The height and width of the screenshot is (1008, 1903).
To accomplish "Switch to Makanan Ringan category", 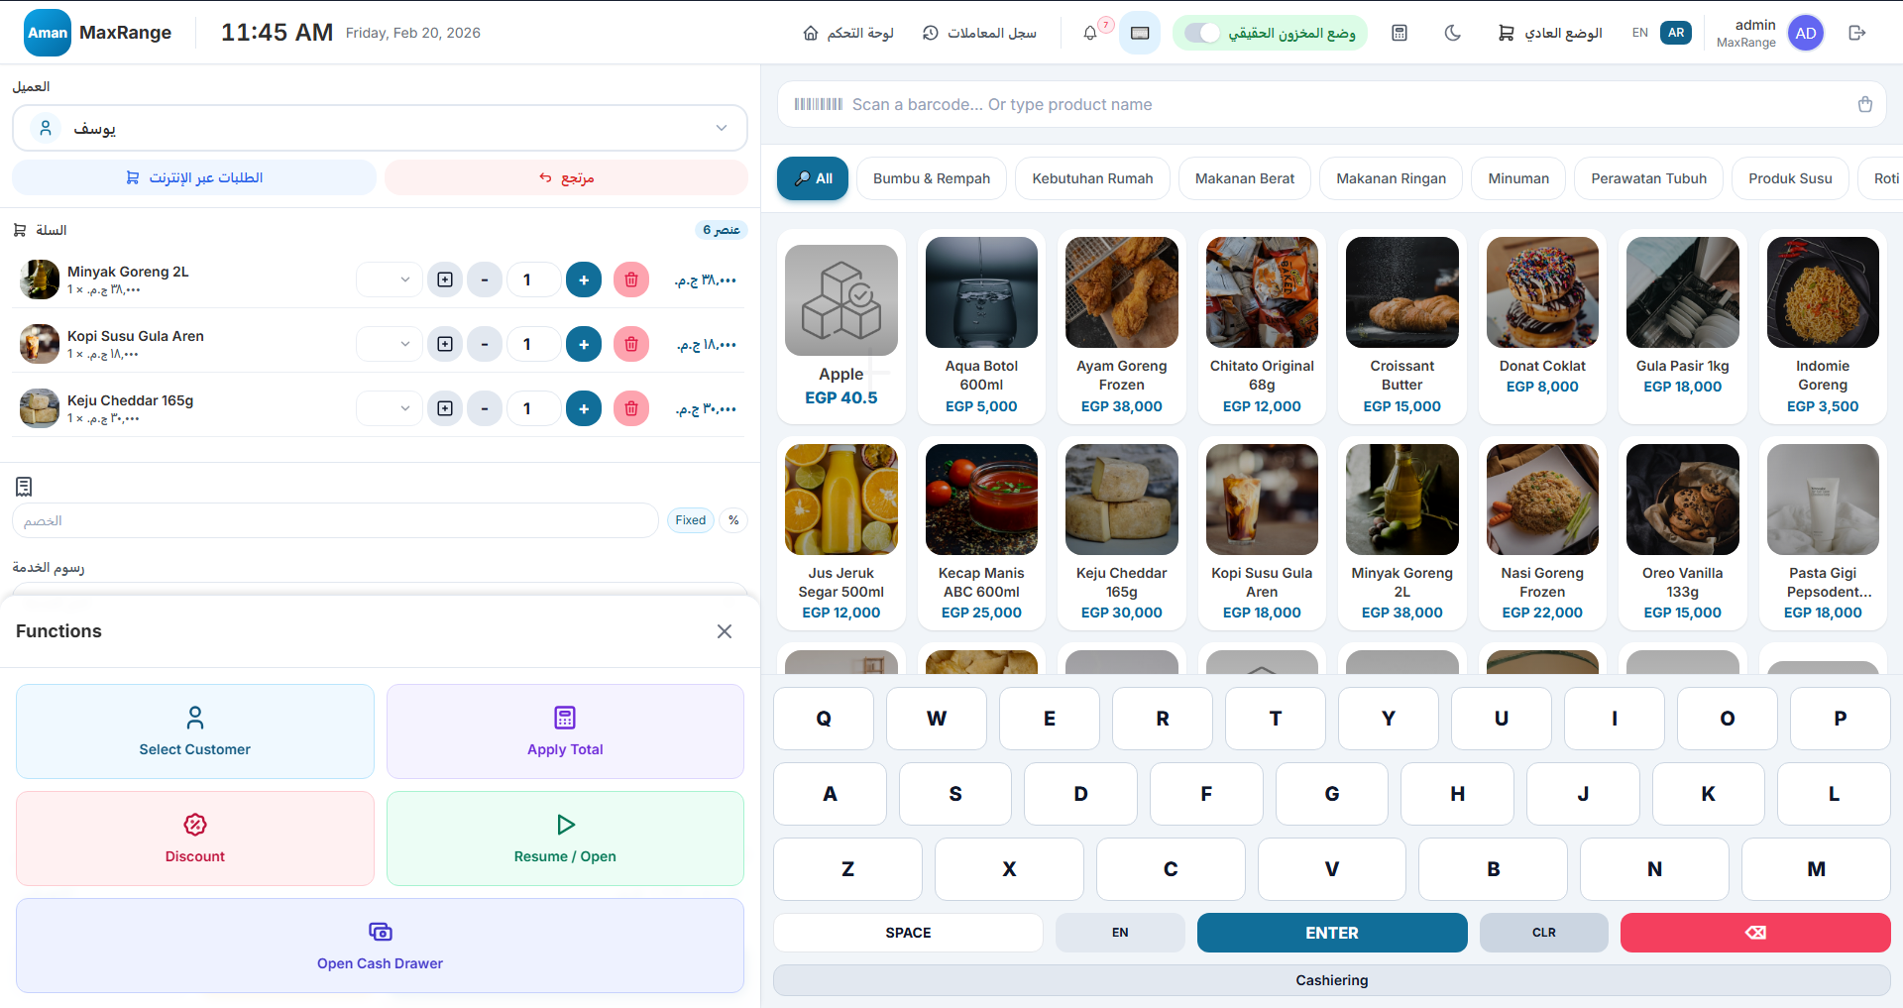I will click(x=1391, y=178).
